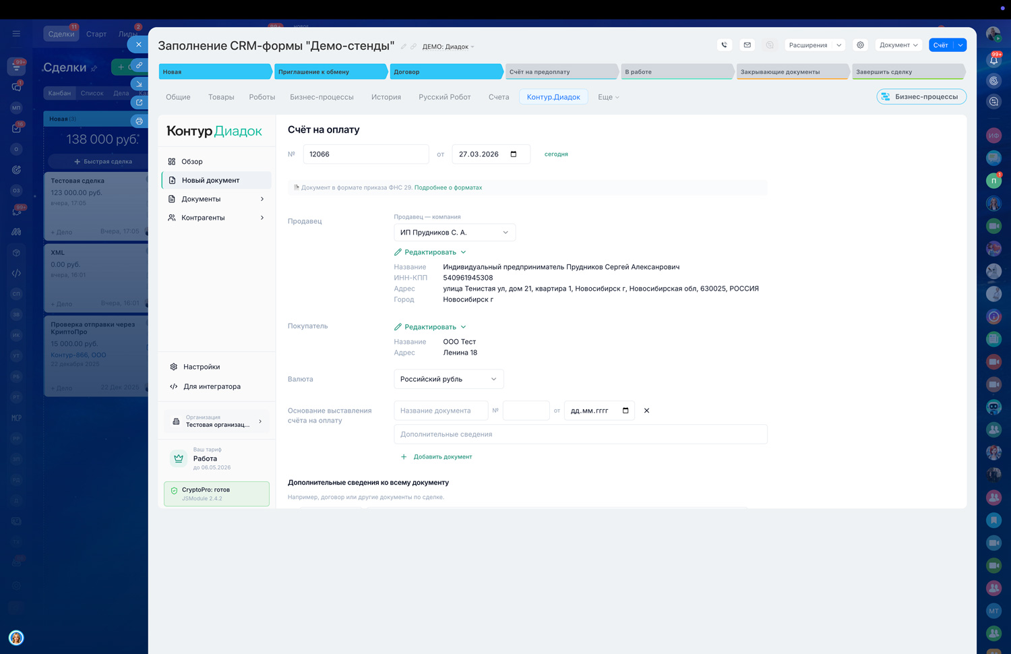This screenshot has height=654, width=1011.
Task: Expand the Счёт button arrow
Action: 960,45
